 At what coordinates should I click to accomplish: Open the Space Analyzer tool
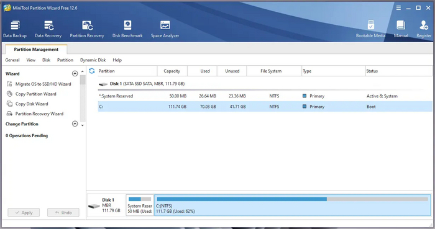pos(165,29)
